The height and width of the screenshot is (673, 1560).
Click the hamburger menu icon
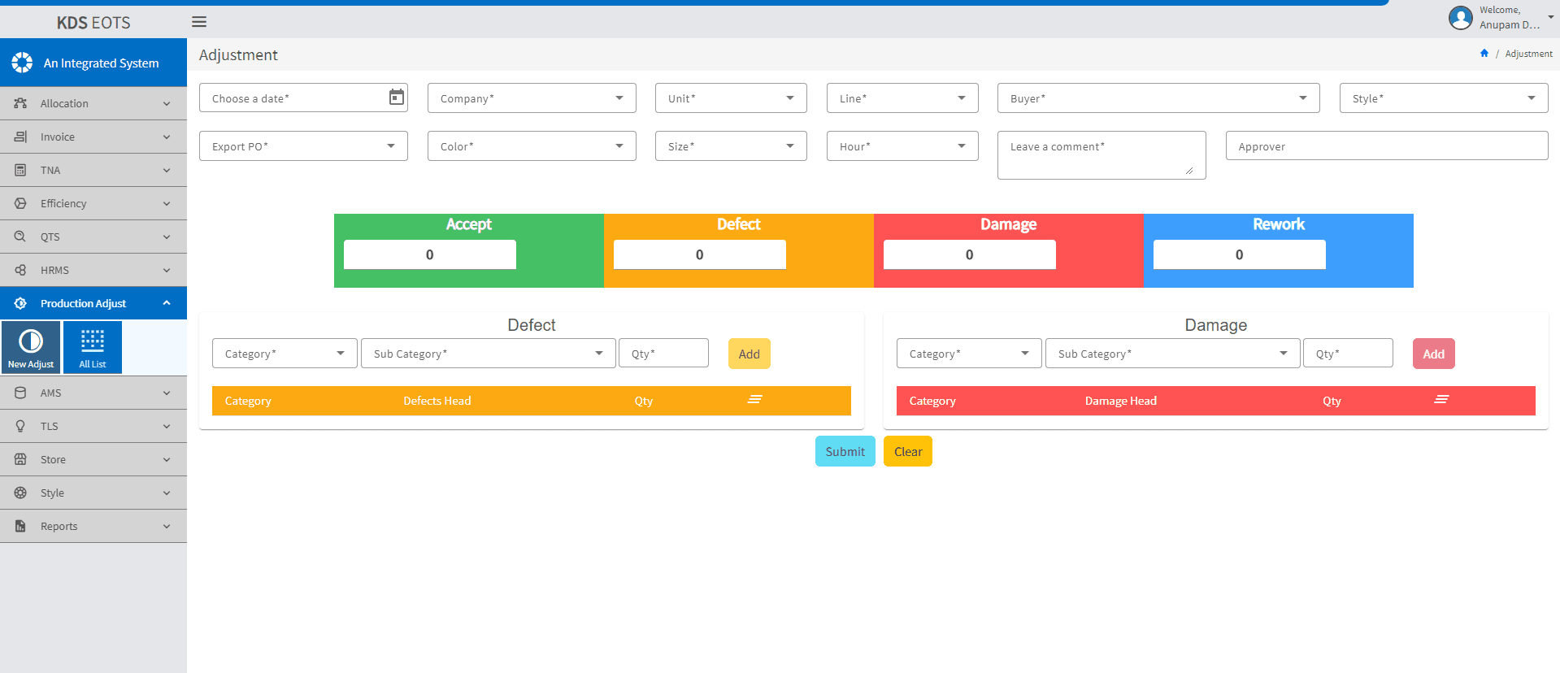(x=199, y=22)
